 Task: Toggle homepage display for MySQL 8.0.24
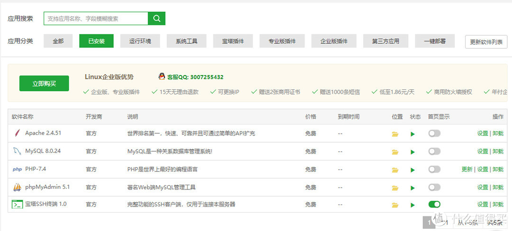434,151
